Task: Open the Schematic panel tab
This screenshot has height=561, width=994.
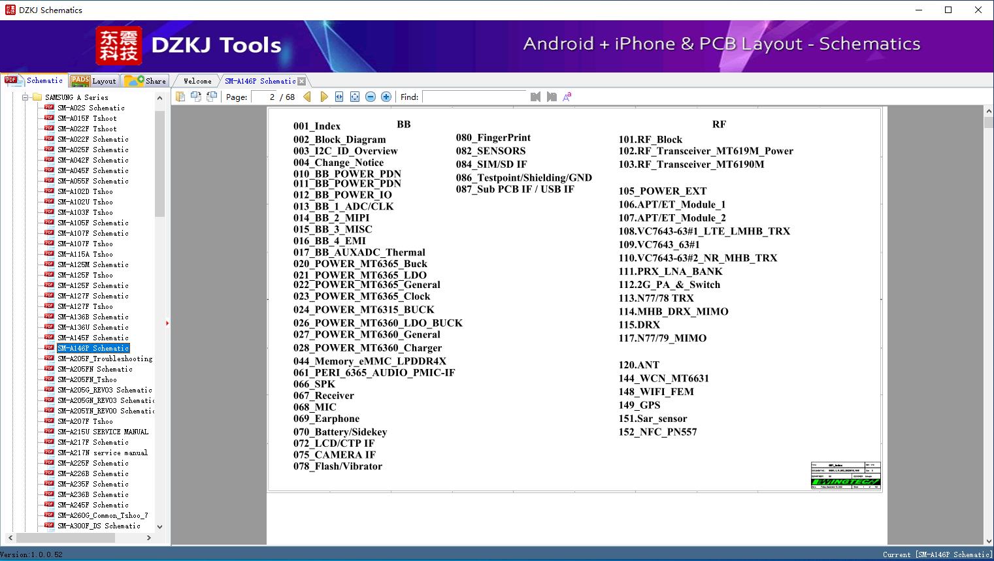Action: [x=34, y=80]
